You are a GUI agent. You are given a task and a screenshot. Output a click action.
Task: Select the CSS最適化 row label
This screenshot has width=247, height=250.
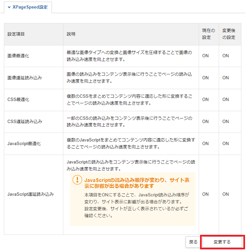pyautogui.click(x=18, y=99)
